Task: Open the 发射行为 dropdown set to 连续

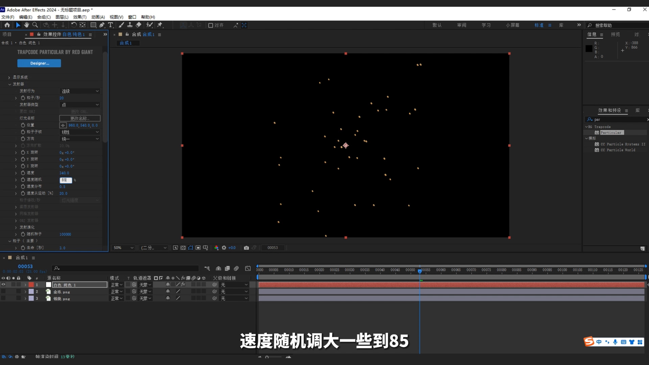Action: (x=79, y=91)
